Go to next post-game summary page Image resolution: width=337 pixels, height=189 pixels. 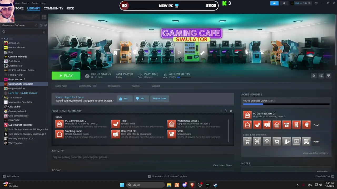pos(226,111)
